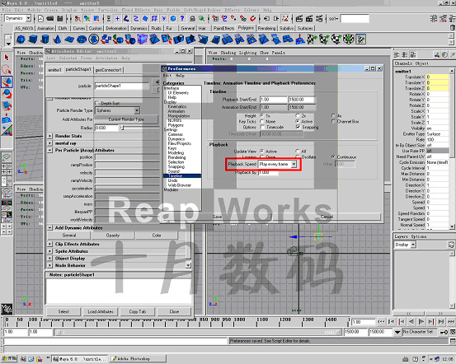Click the snap to curve icon
This screenshot has height=364, width=456.
click(x=224, y=19)
